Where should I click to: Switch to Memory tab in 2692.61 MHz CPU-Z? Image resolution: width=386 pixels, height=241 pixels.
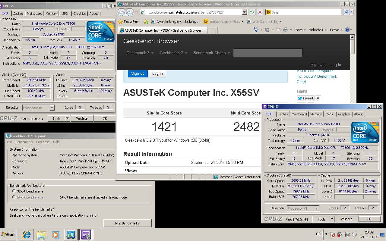click(x=51, y=14)
